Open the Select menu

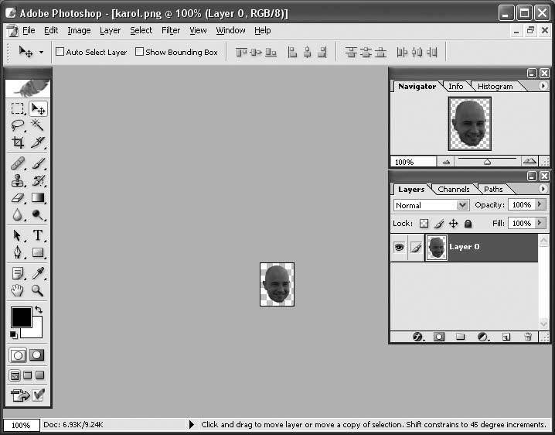click(x=141, y=30)
